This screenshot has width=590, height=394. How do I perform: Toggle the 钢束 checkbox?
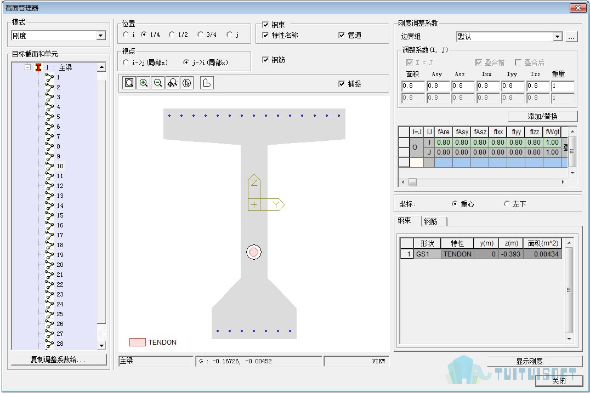pyautogui.click(x=265, y=25)
